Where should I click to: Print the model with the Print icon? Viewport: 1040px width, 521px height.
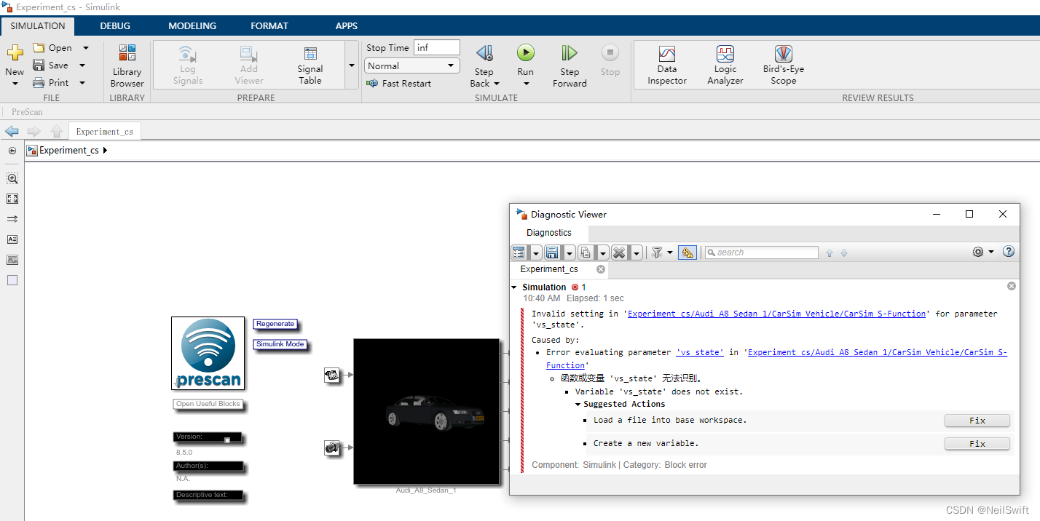pos(39,83)
